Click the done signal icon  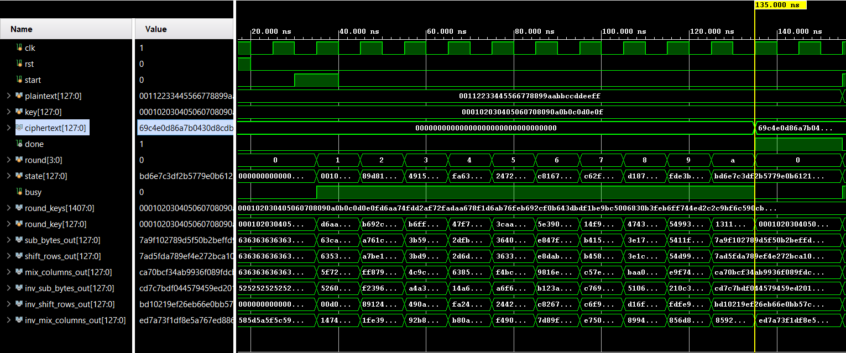(x=19, y=144)
